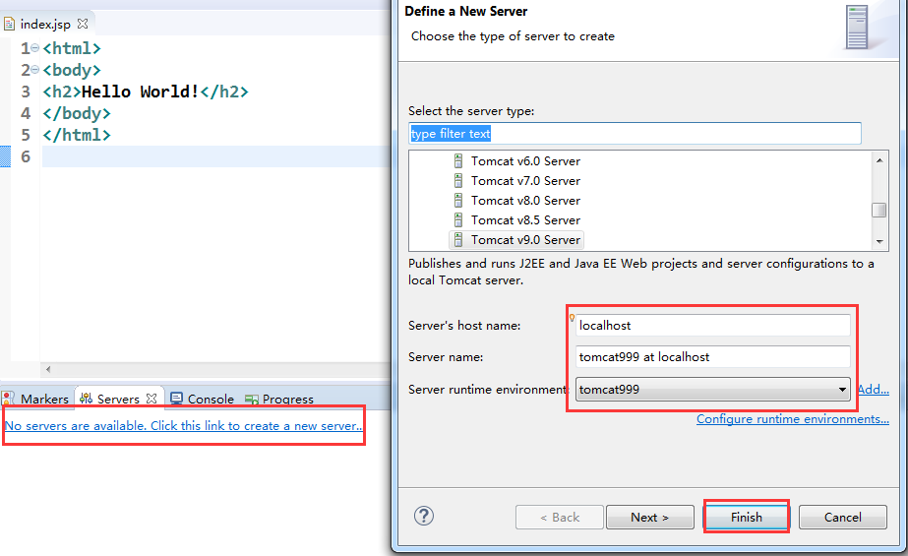Click the server type filter text field
Viewport: 908px width, 556px height.
(x=635, y=134)
